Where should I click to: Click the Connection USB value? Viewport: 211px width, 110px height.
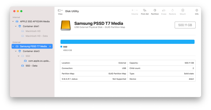(x=124, y=68)
